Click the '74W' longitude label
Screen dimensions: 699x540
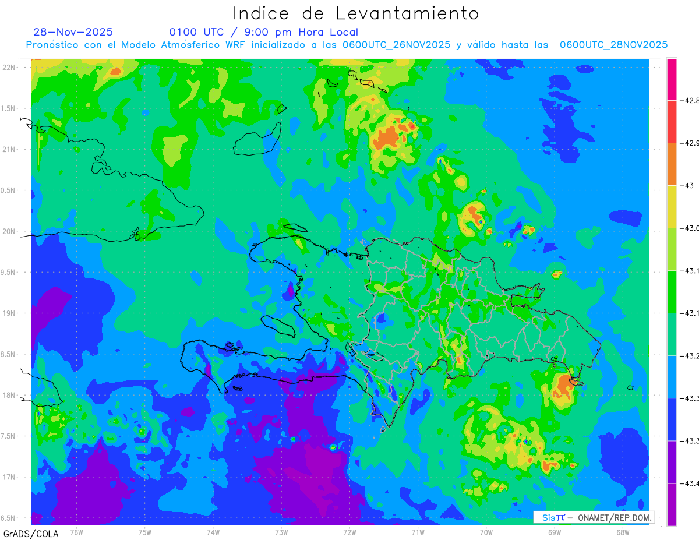213,532
